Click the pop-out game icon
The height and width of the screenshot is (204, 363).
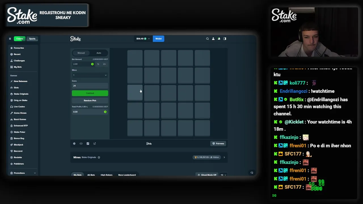[x=95, y=144]
